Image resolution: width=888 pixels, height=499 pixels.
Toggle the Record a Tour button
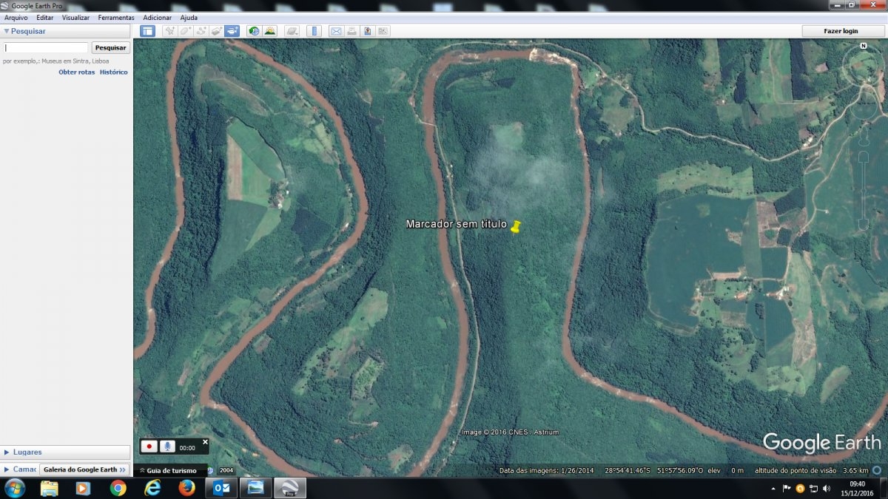click(x=232, y=31)
